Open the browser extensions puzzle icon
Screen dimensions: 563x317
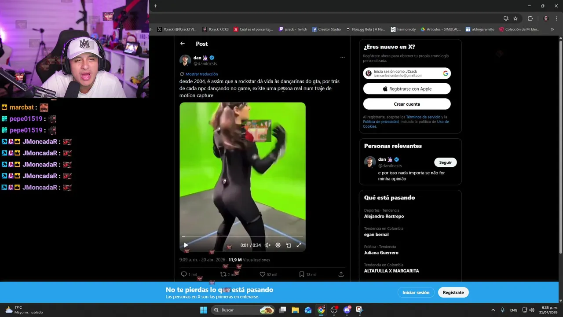pos(530,18)
